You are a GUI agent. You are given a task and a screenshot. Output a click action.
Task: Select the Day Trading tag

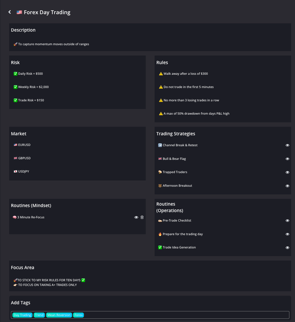22,315
